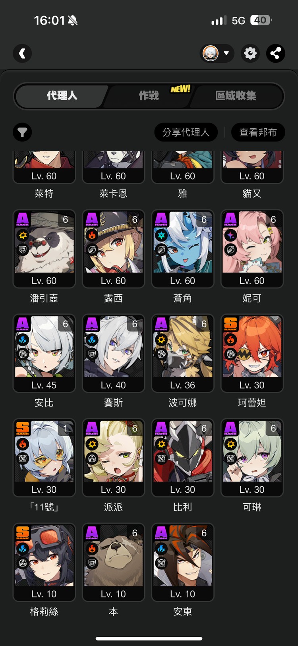Expand the account avatar dropdown arrow

(226, 53)
